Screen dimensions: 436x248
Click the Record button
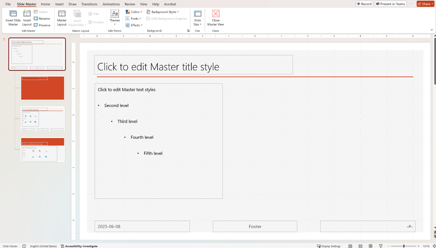pyautogui.click(x=364, y=4)
